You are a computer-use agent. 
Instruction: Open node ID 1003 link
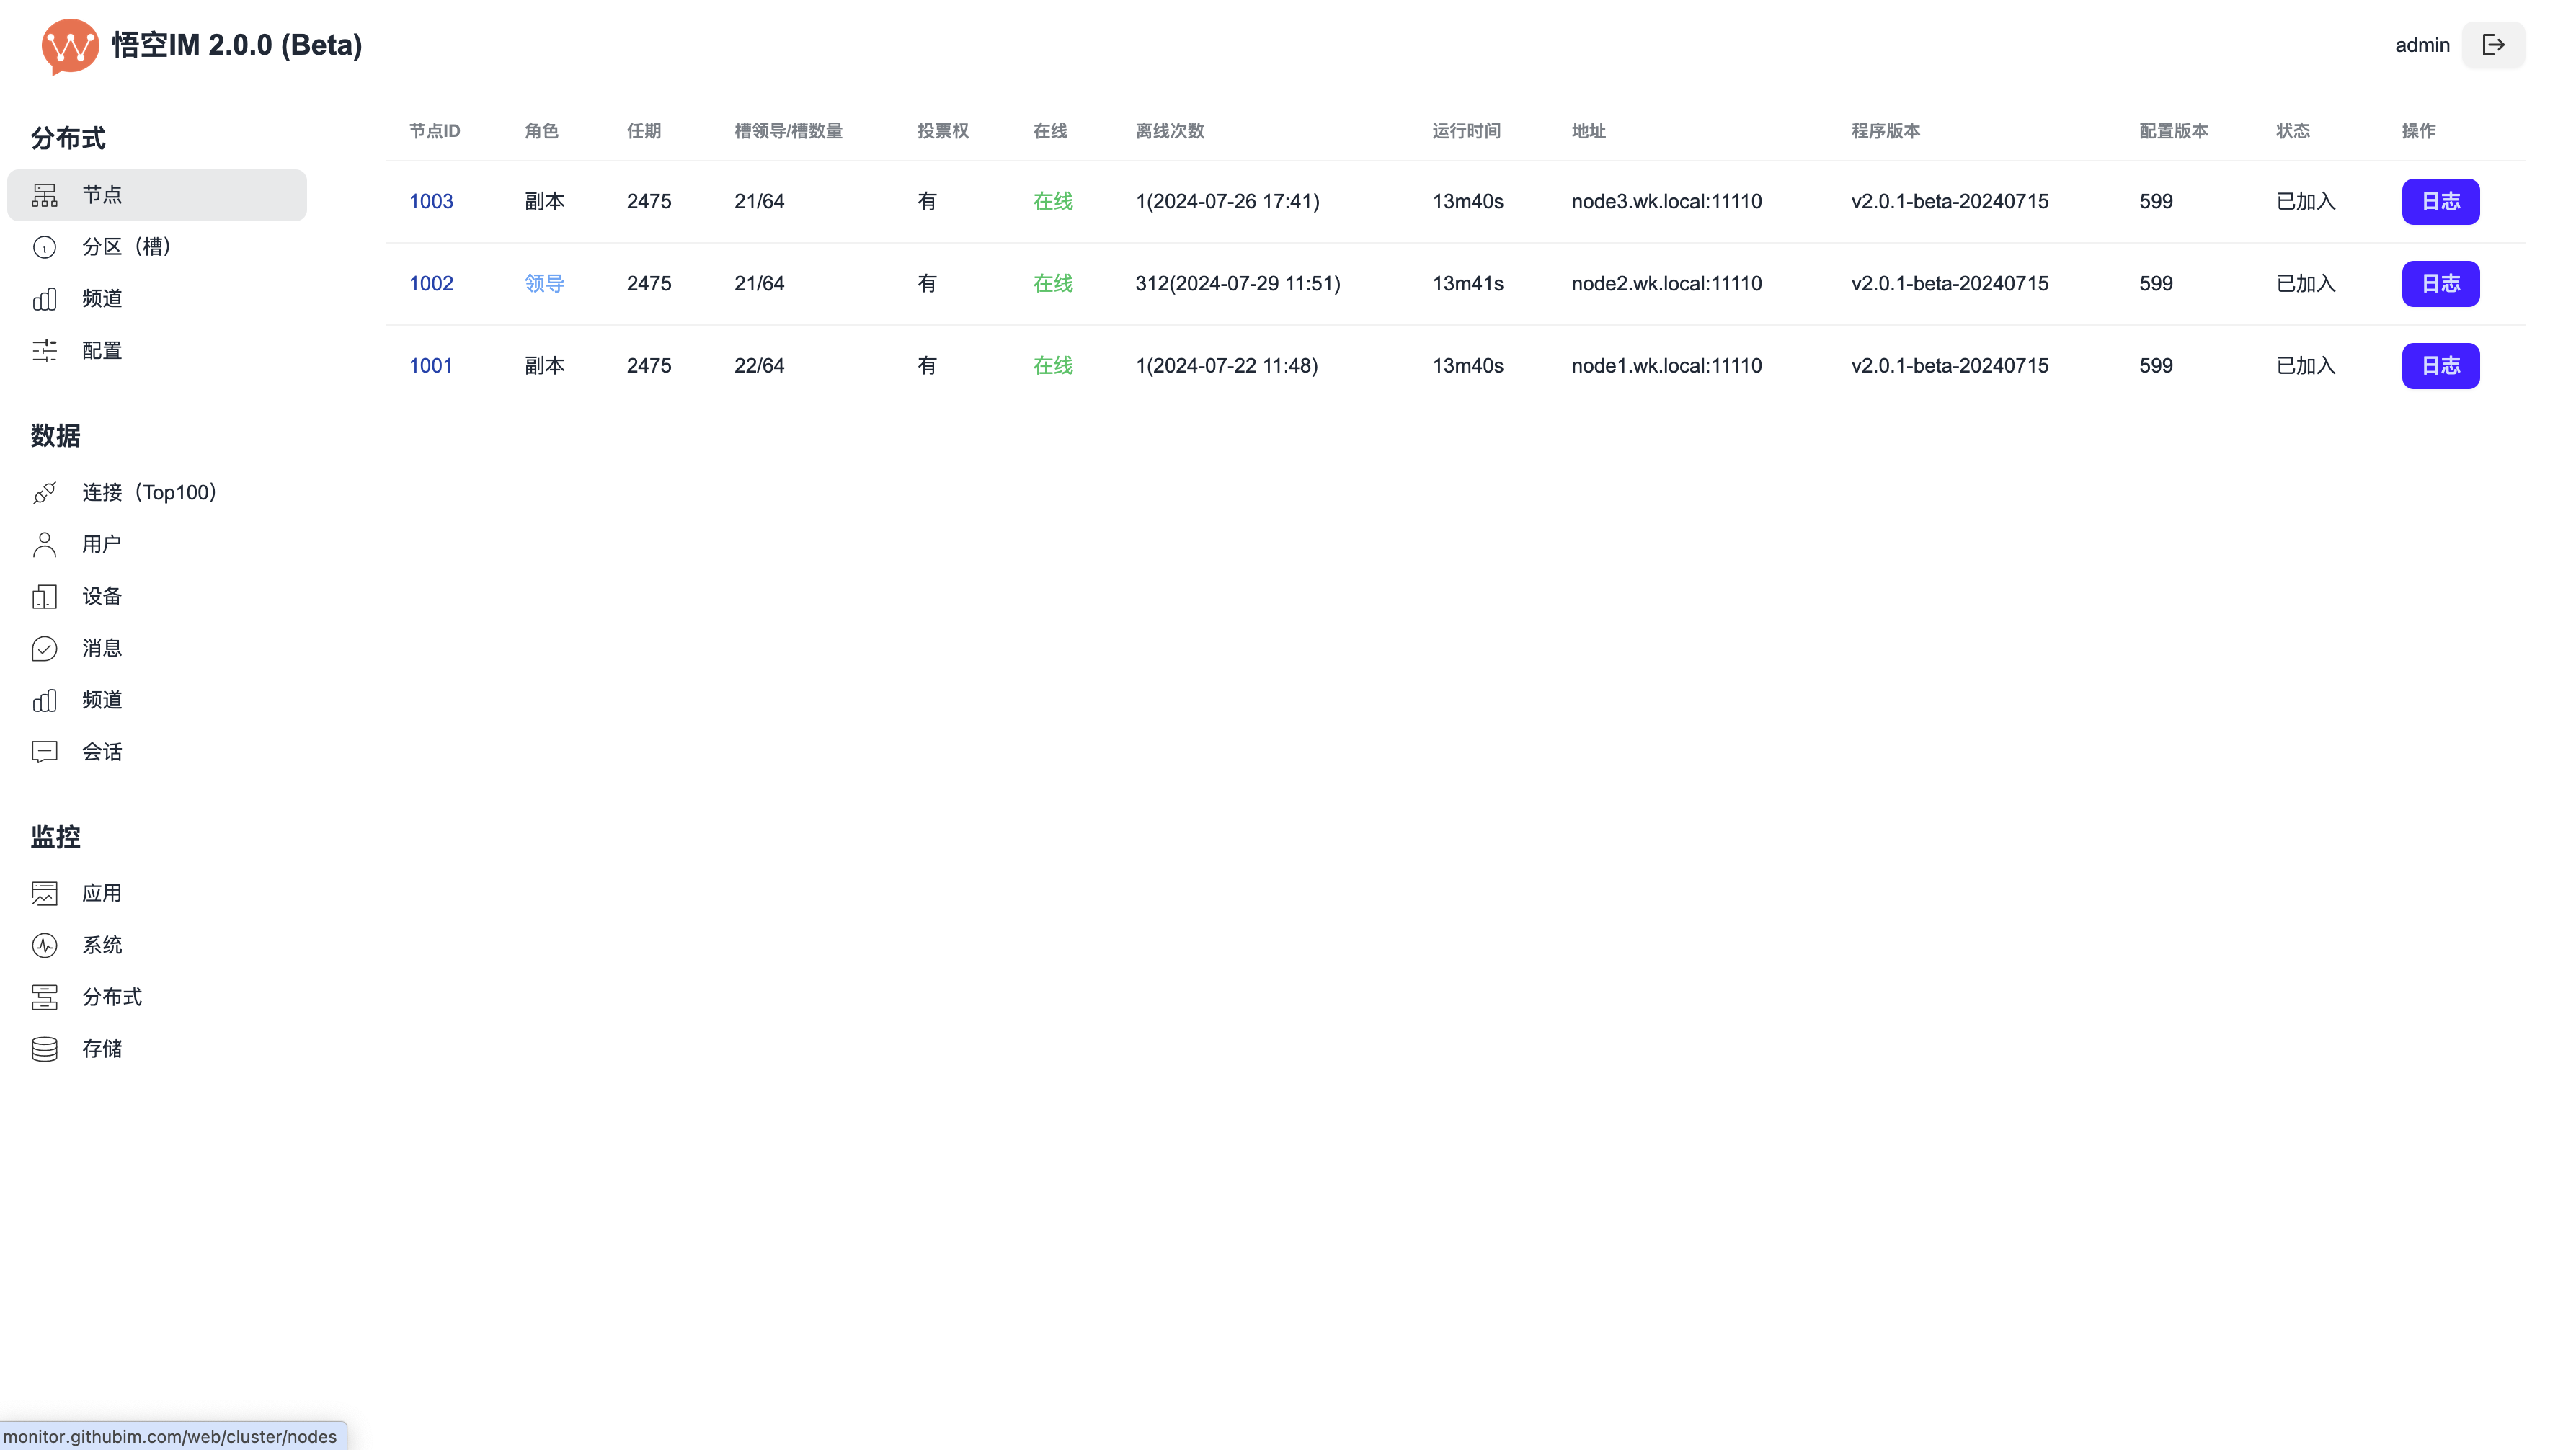pos(431,201)
